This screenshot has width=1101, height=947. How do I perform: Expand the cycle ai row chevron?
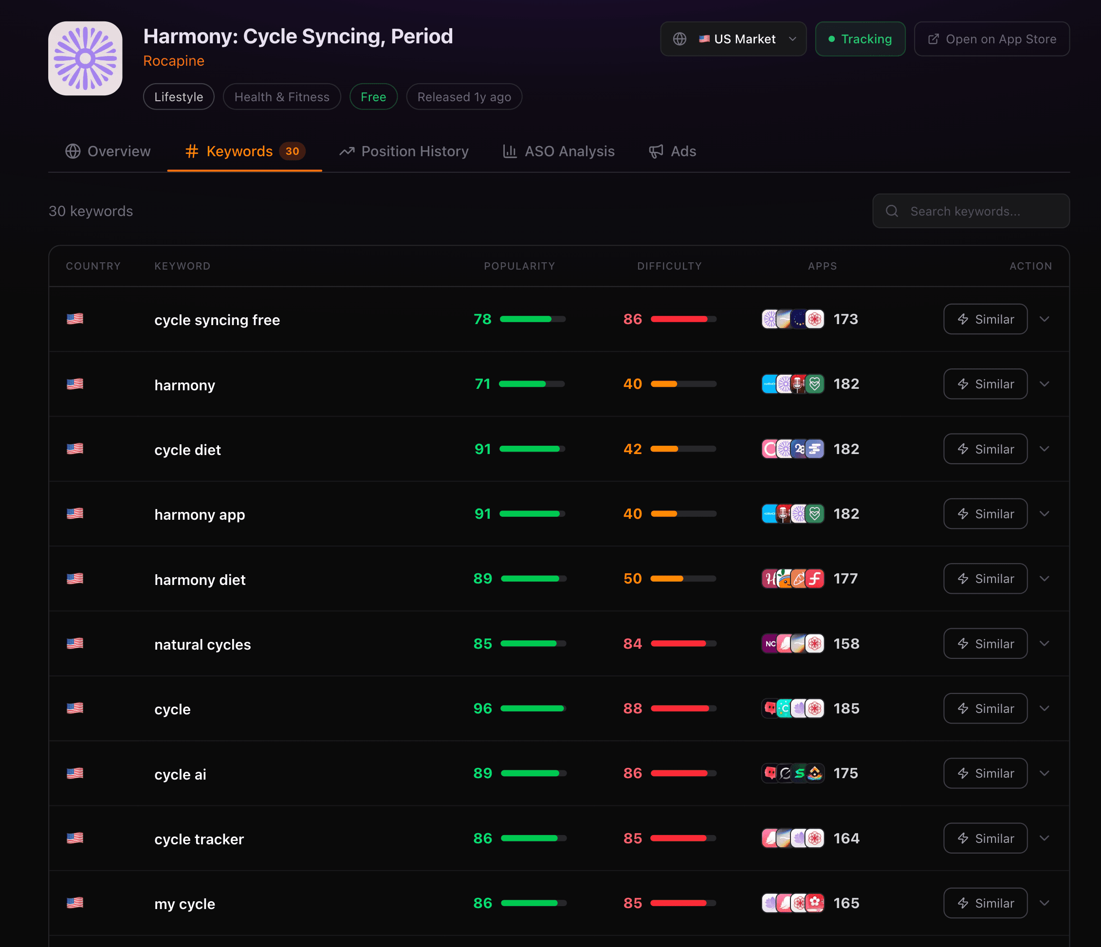click(x=1044, y=773)
